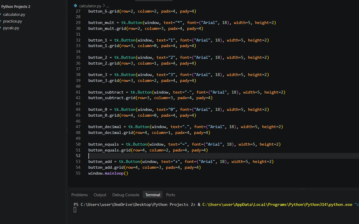Viewport: 359px width, 224px height.
Task: Click line number 27 in the gutter
Action: point(78,11)
